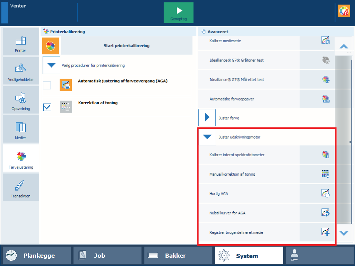This screenshot has height=266, width=355.
Task: Switch to the Job bottom tab
Action: (107, 256)
